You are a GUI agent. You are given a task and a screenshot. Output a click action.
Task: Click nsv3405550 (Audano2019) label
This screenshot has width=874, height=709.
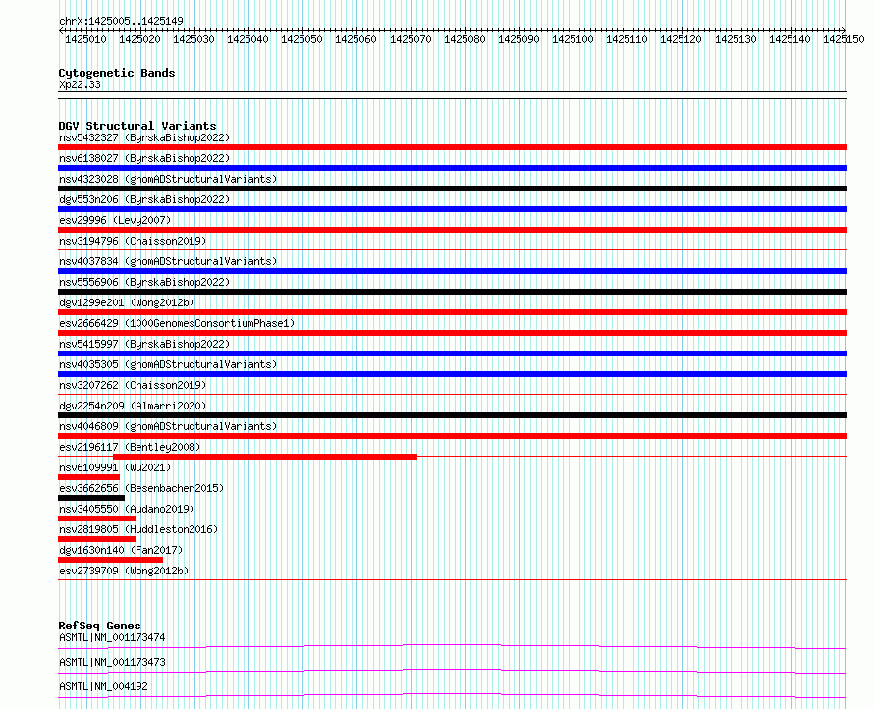pos(127,509)
